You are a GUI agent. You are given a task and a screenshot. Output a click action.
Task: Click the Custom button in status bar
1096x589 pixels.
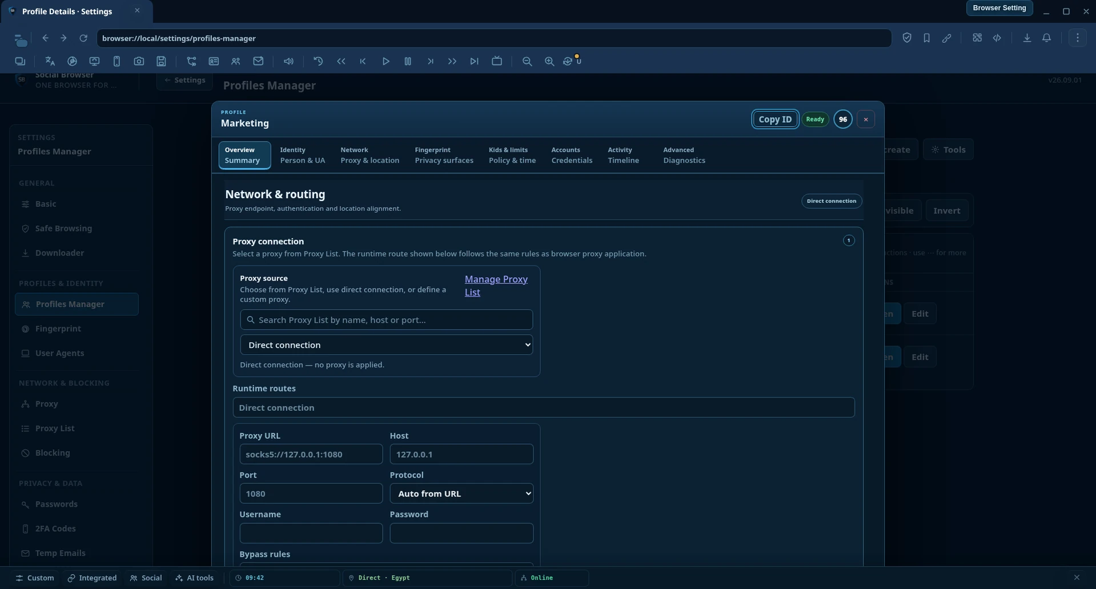pos(35,578)
